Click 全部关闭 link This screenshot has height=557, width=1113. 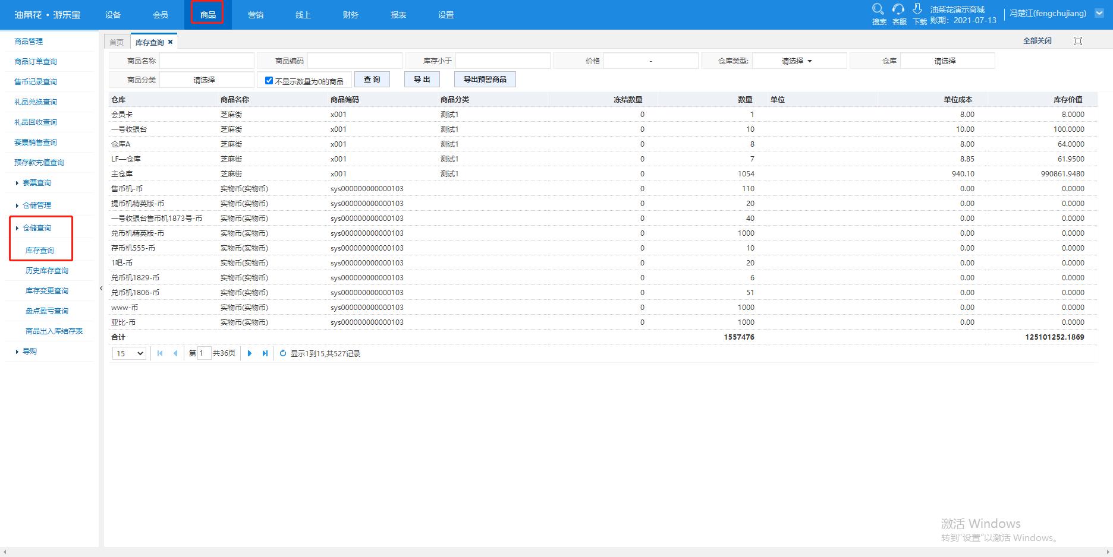[x=1037, y=41]
